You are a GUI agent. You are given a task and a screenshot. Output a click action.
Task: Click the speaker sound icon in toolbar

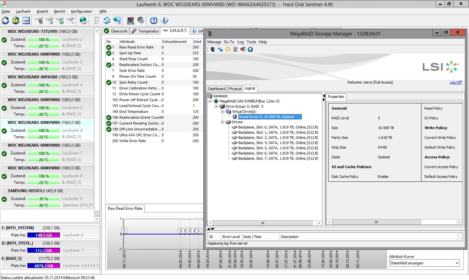coord(141,20)
